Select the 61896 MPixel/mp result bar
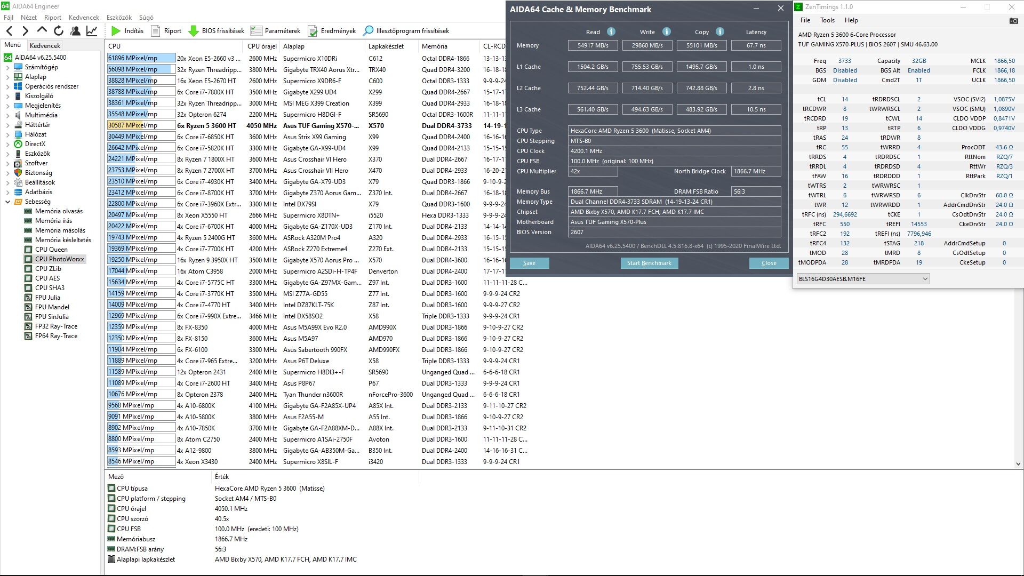1024x576 pixels. coord(141,59)
